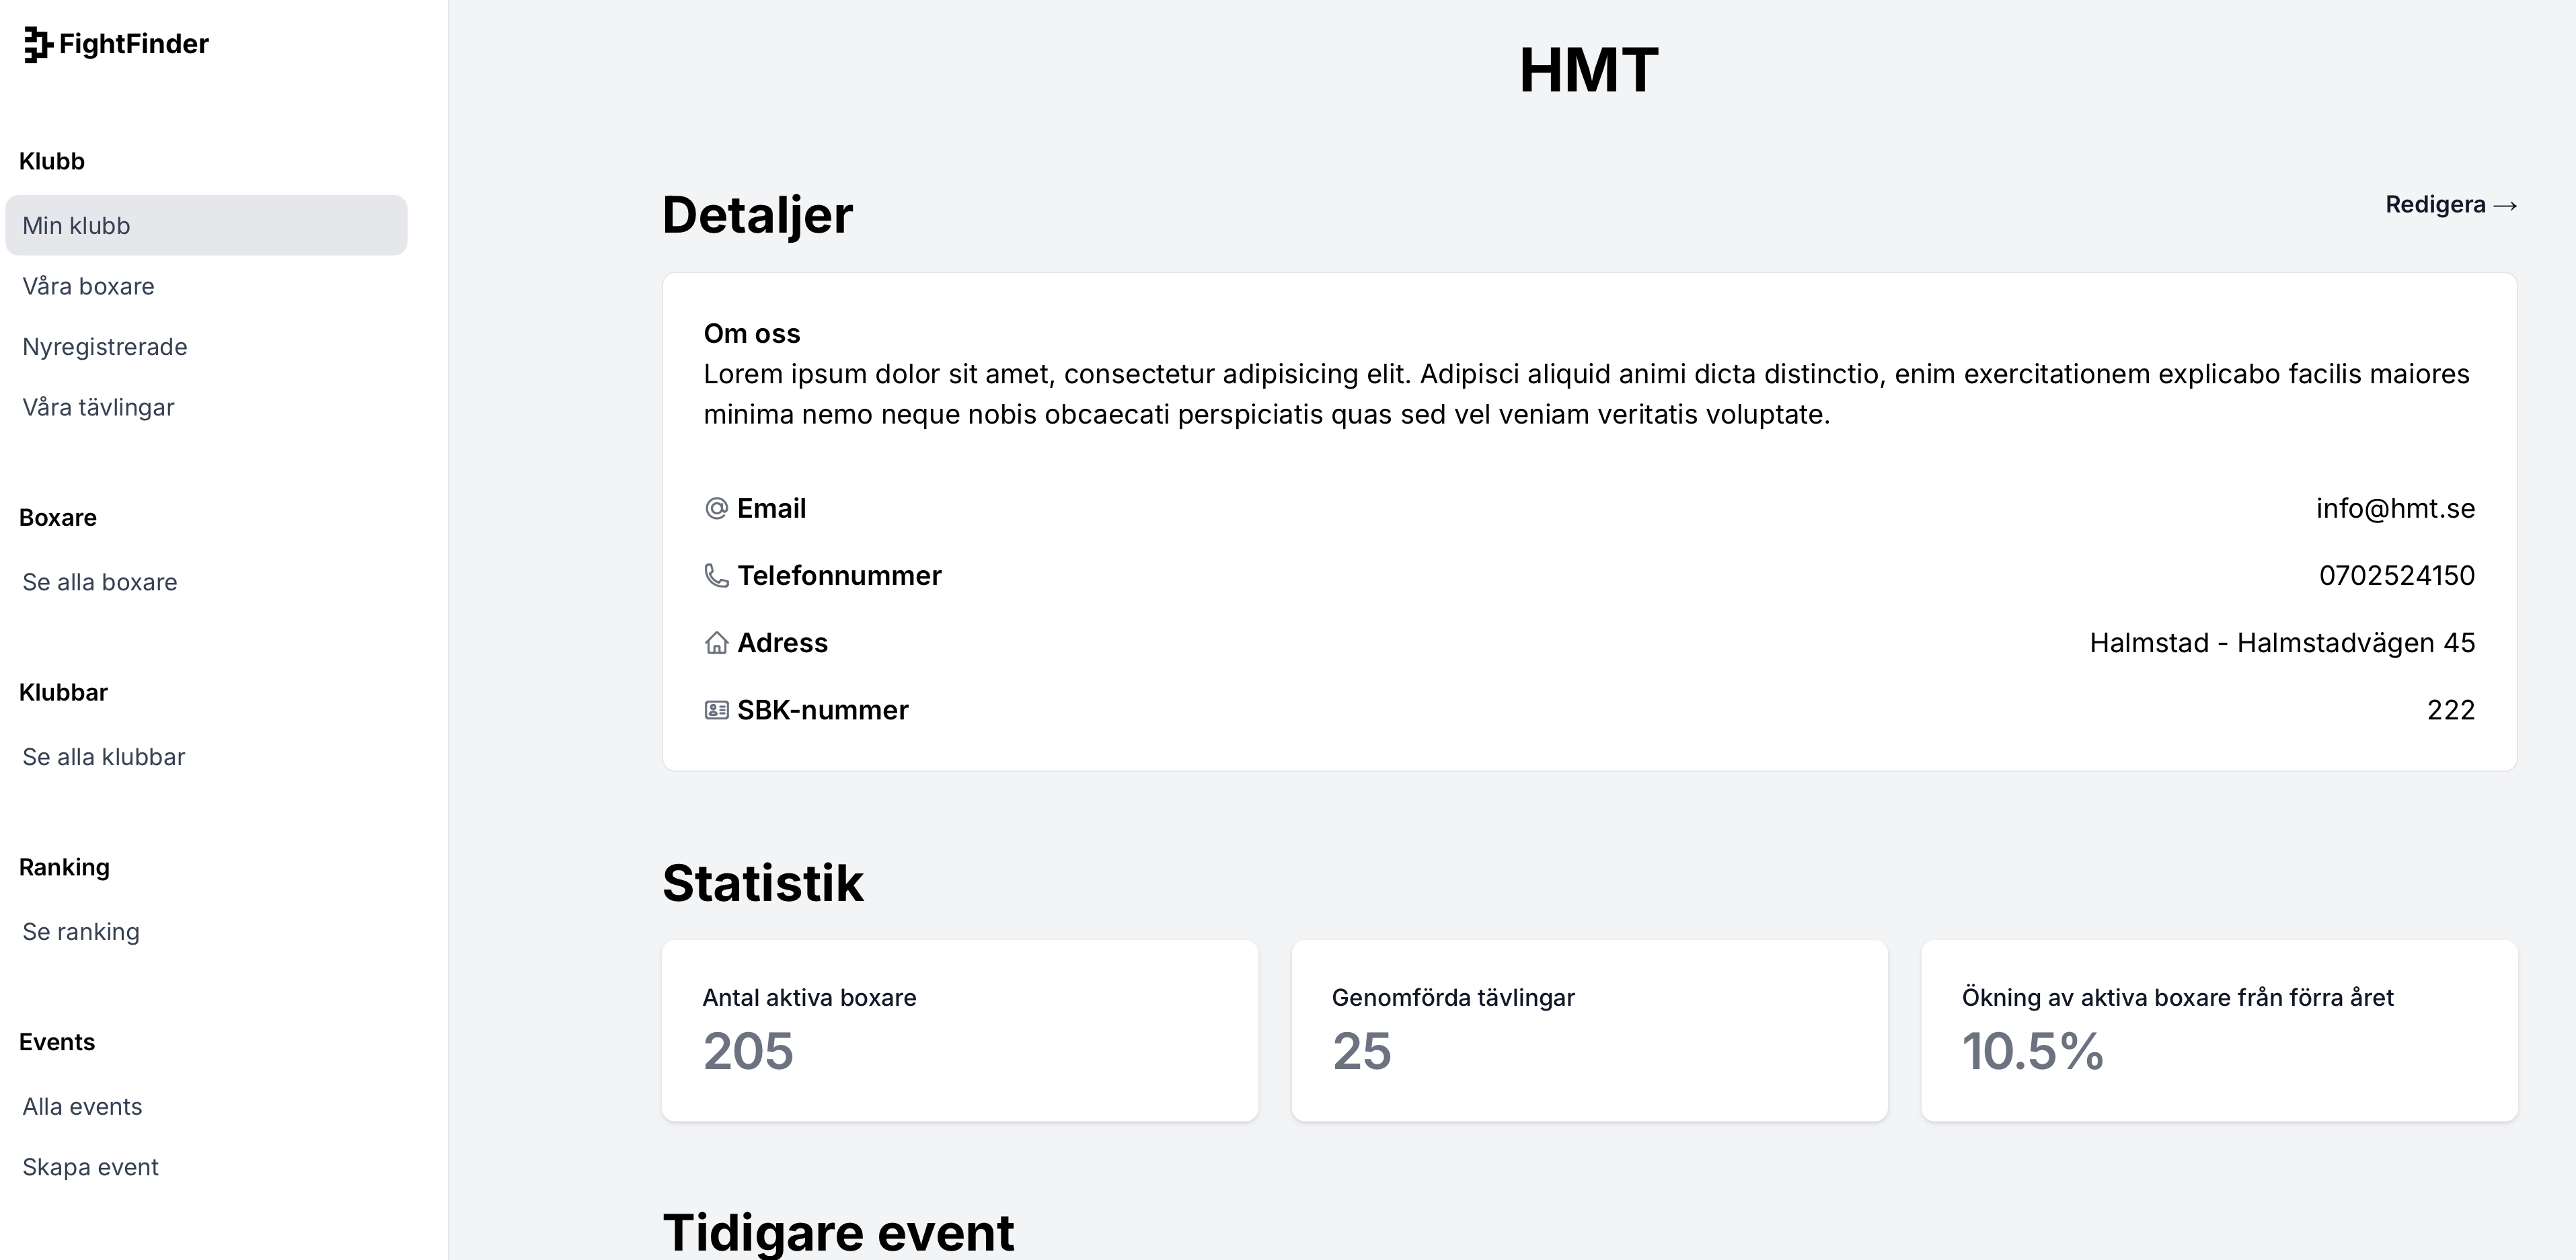
Task: Click the phone icon beside Telefonnummer
Action: pos(716,576)
